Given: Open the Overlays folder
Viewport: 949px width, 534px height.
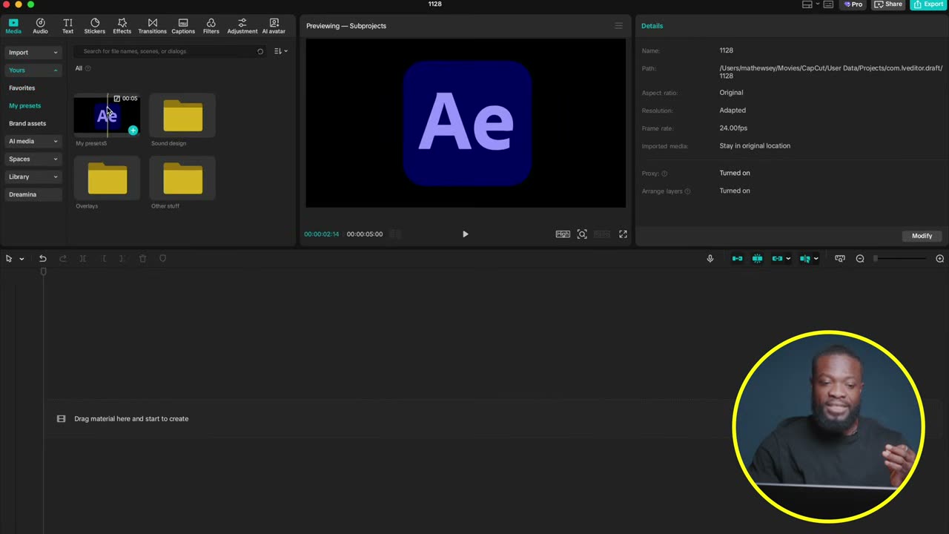Looking at the screenshot, I should [108, 179].
